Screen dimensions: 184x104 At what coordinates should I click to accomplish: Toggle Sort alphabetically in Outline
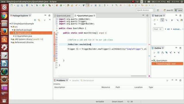tap(162, 53)
